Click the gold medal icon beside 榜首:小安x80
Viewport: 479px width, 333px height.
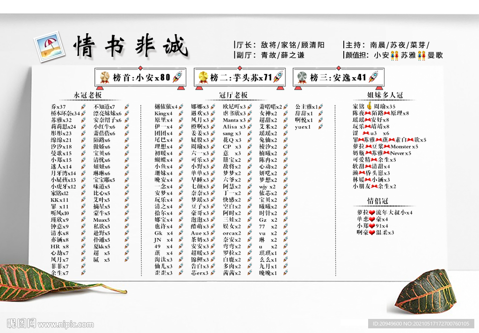[104, 76]
